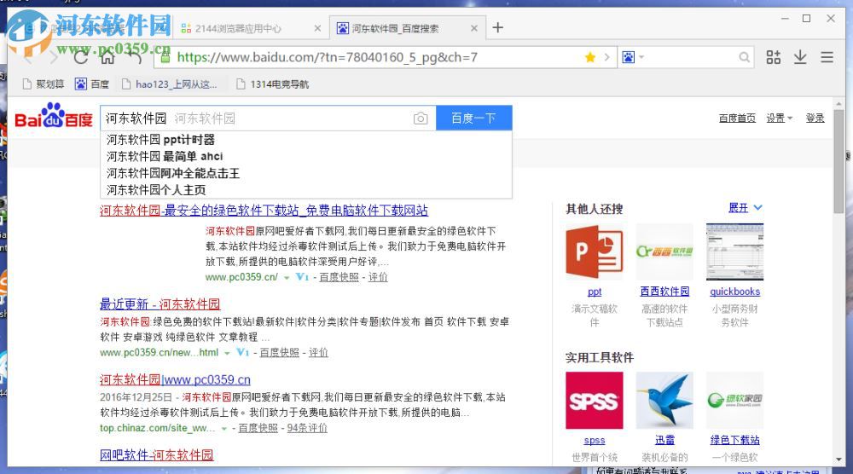The image size is (853, 474).
Task: Click the 迅雷 bird thumbnail
Action: (664, 401)
